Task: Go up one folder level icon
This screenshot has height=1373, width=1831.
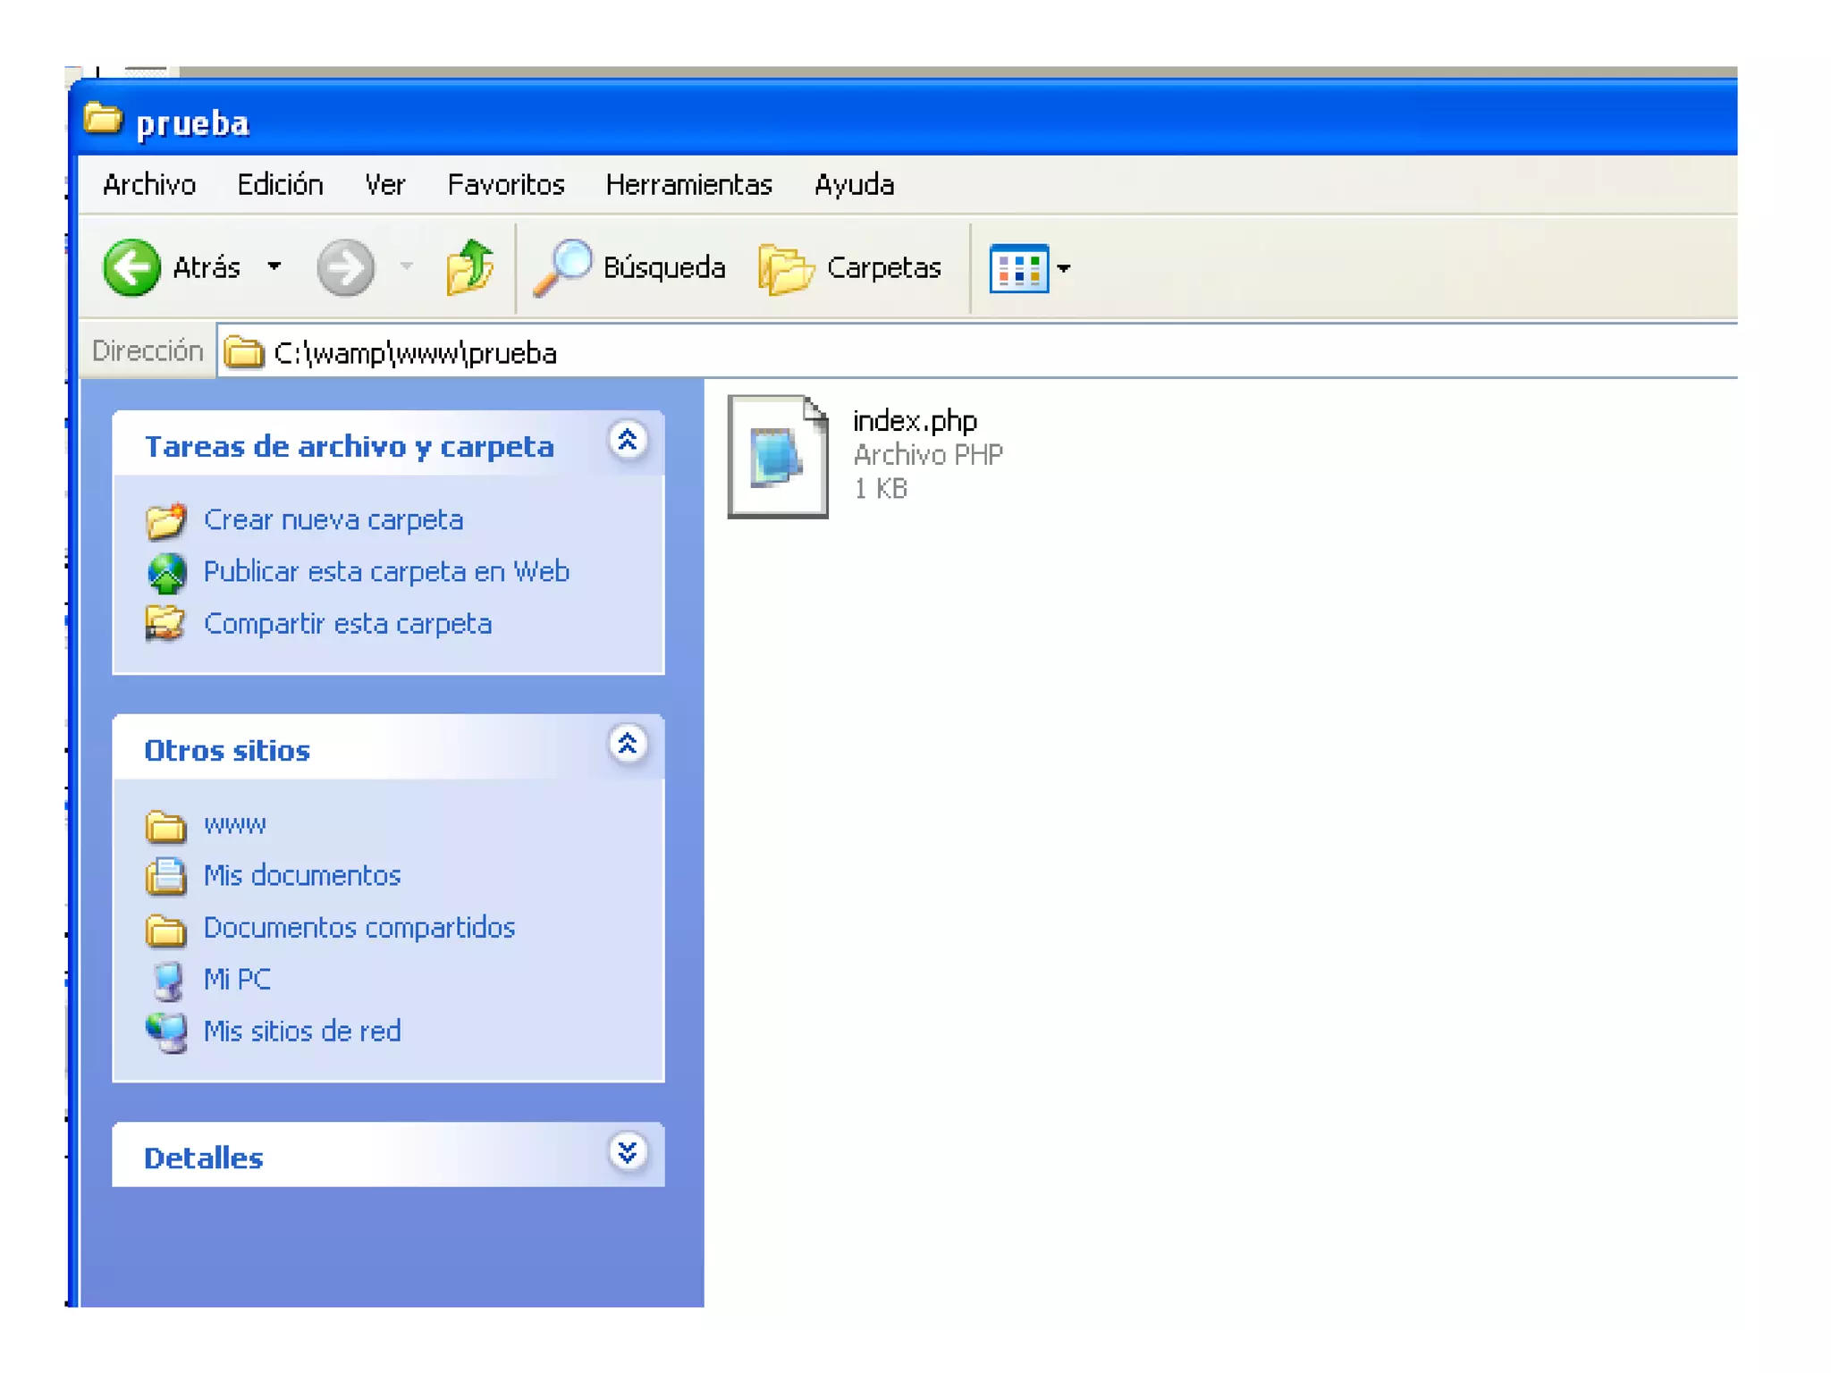Action: click(469, 267)
